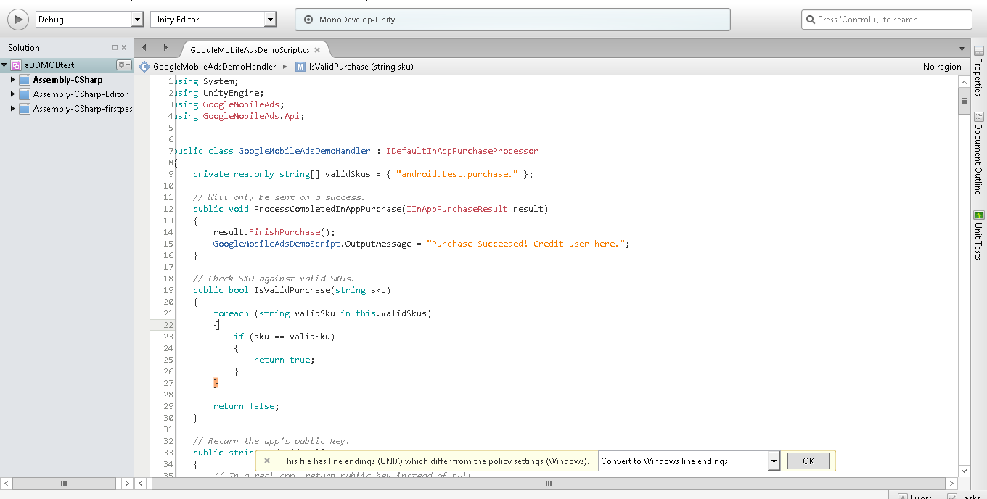987x499 pixels.
Task: Open the Properties side panel
Action: [x=978, y=72]
